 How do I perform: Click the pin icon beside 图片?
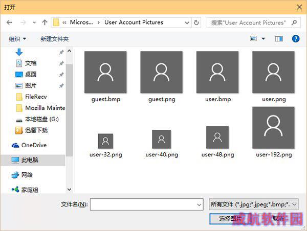click(x=61, y=85)
